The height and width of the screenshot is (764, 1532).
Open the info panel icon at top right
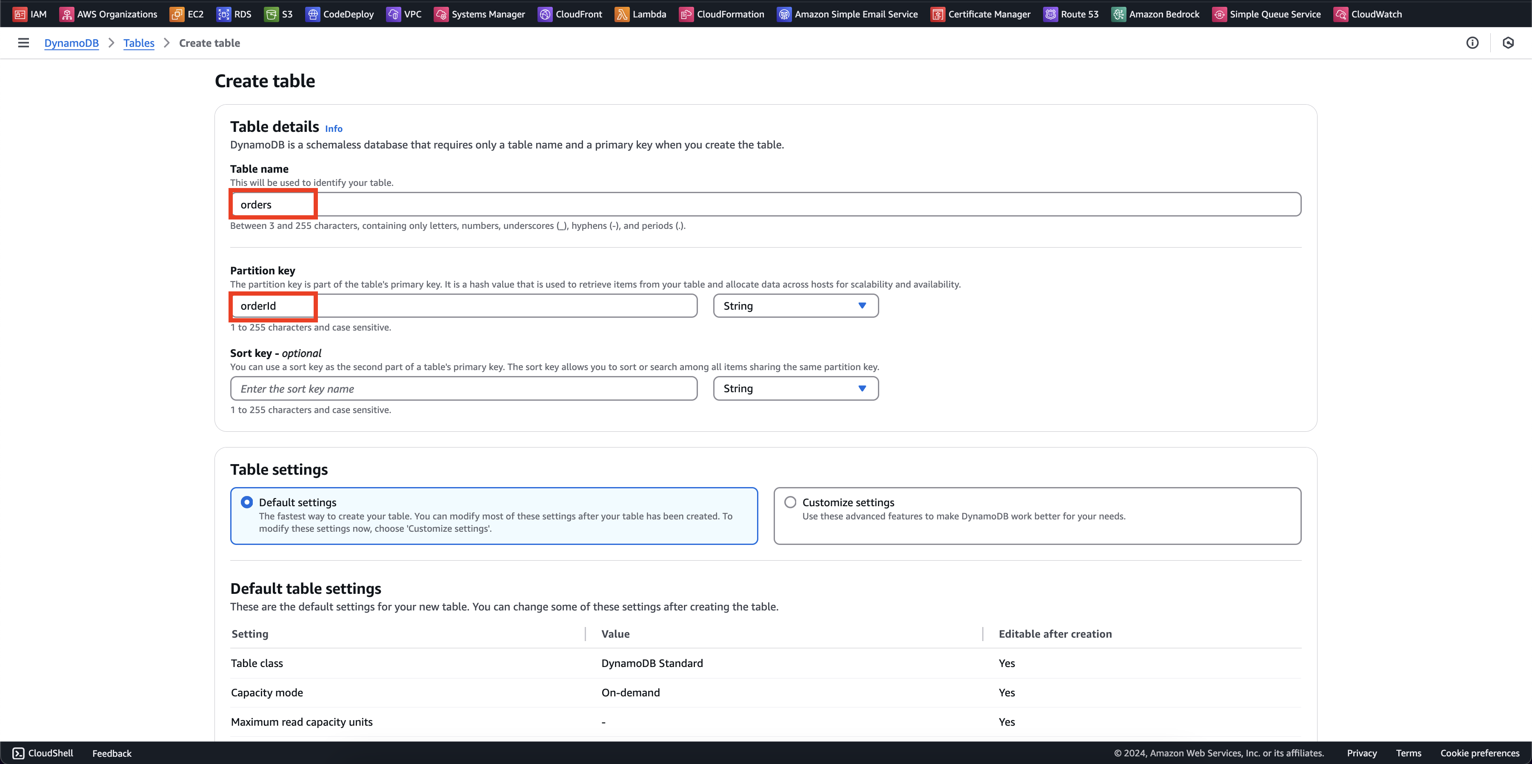pos(1472,43)
